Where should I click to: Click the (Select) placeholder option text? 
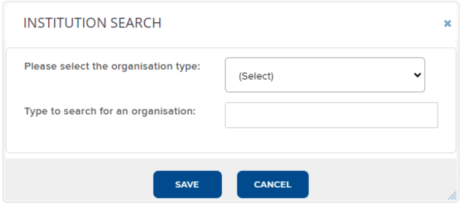point(256,76)
